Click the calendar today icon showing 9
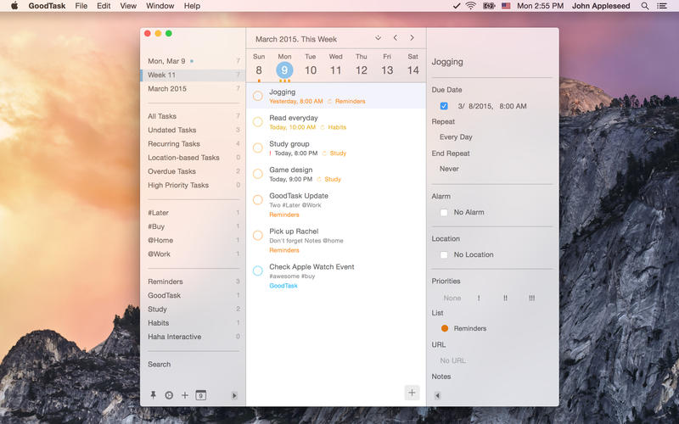 tap(201, 395)
